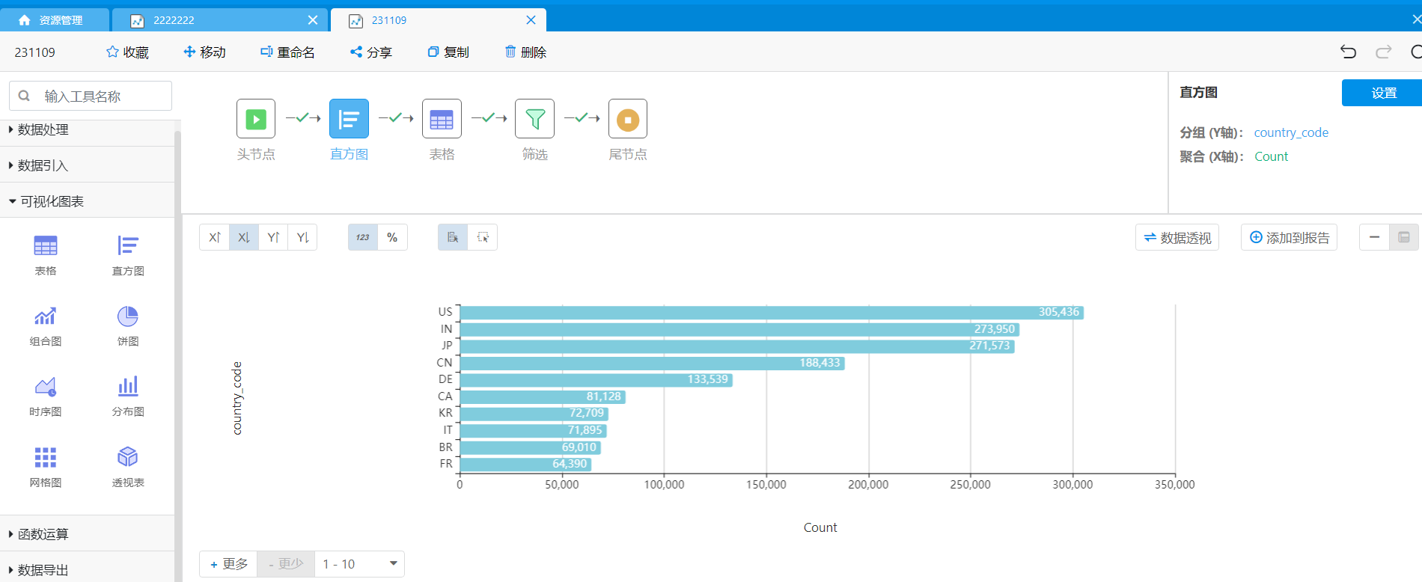Viewport: 1422px width, 582px height.
Task: Pick the 时序图 time series tool
Action: pos(46,396)
